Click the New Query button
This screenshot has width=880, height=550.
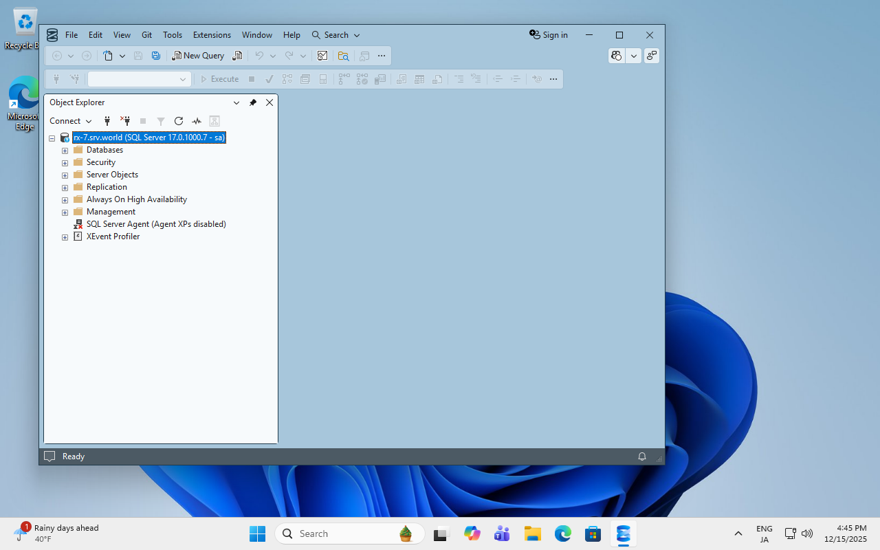(x=198, y=56)
